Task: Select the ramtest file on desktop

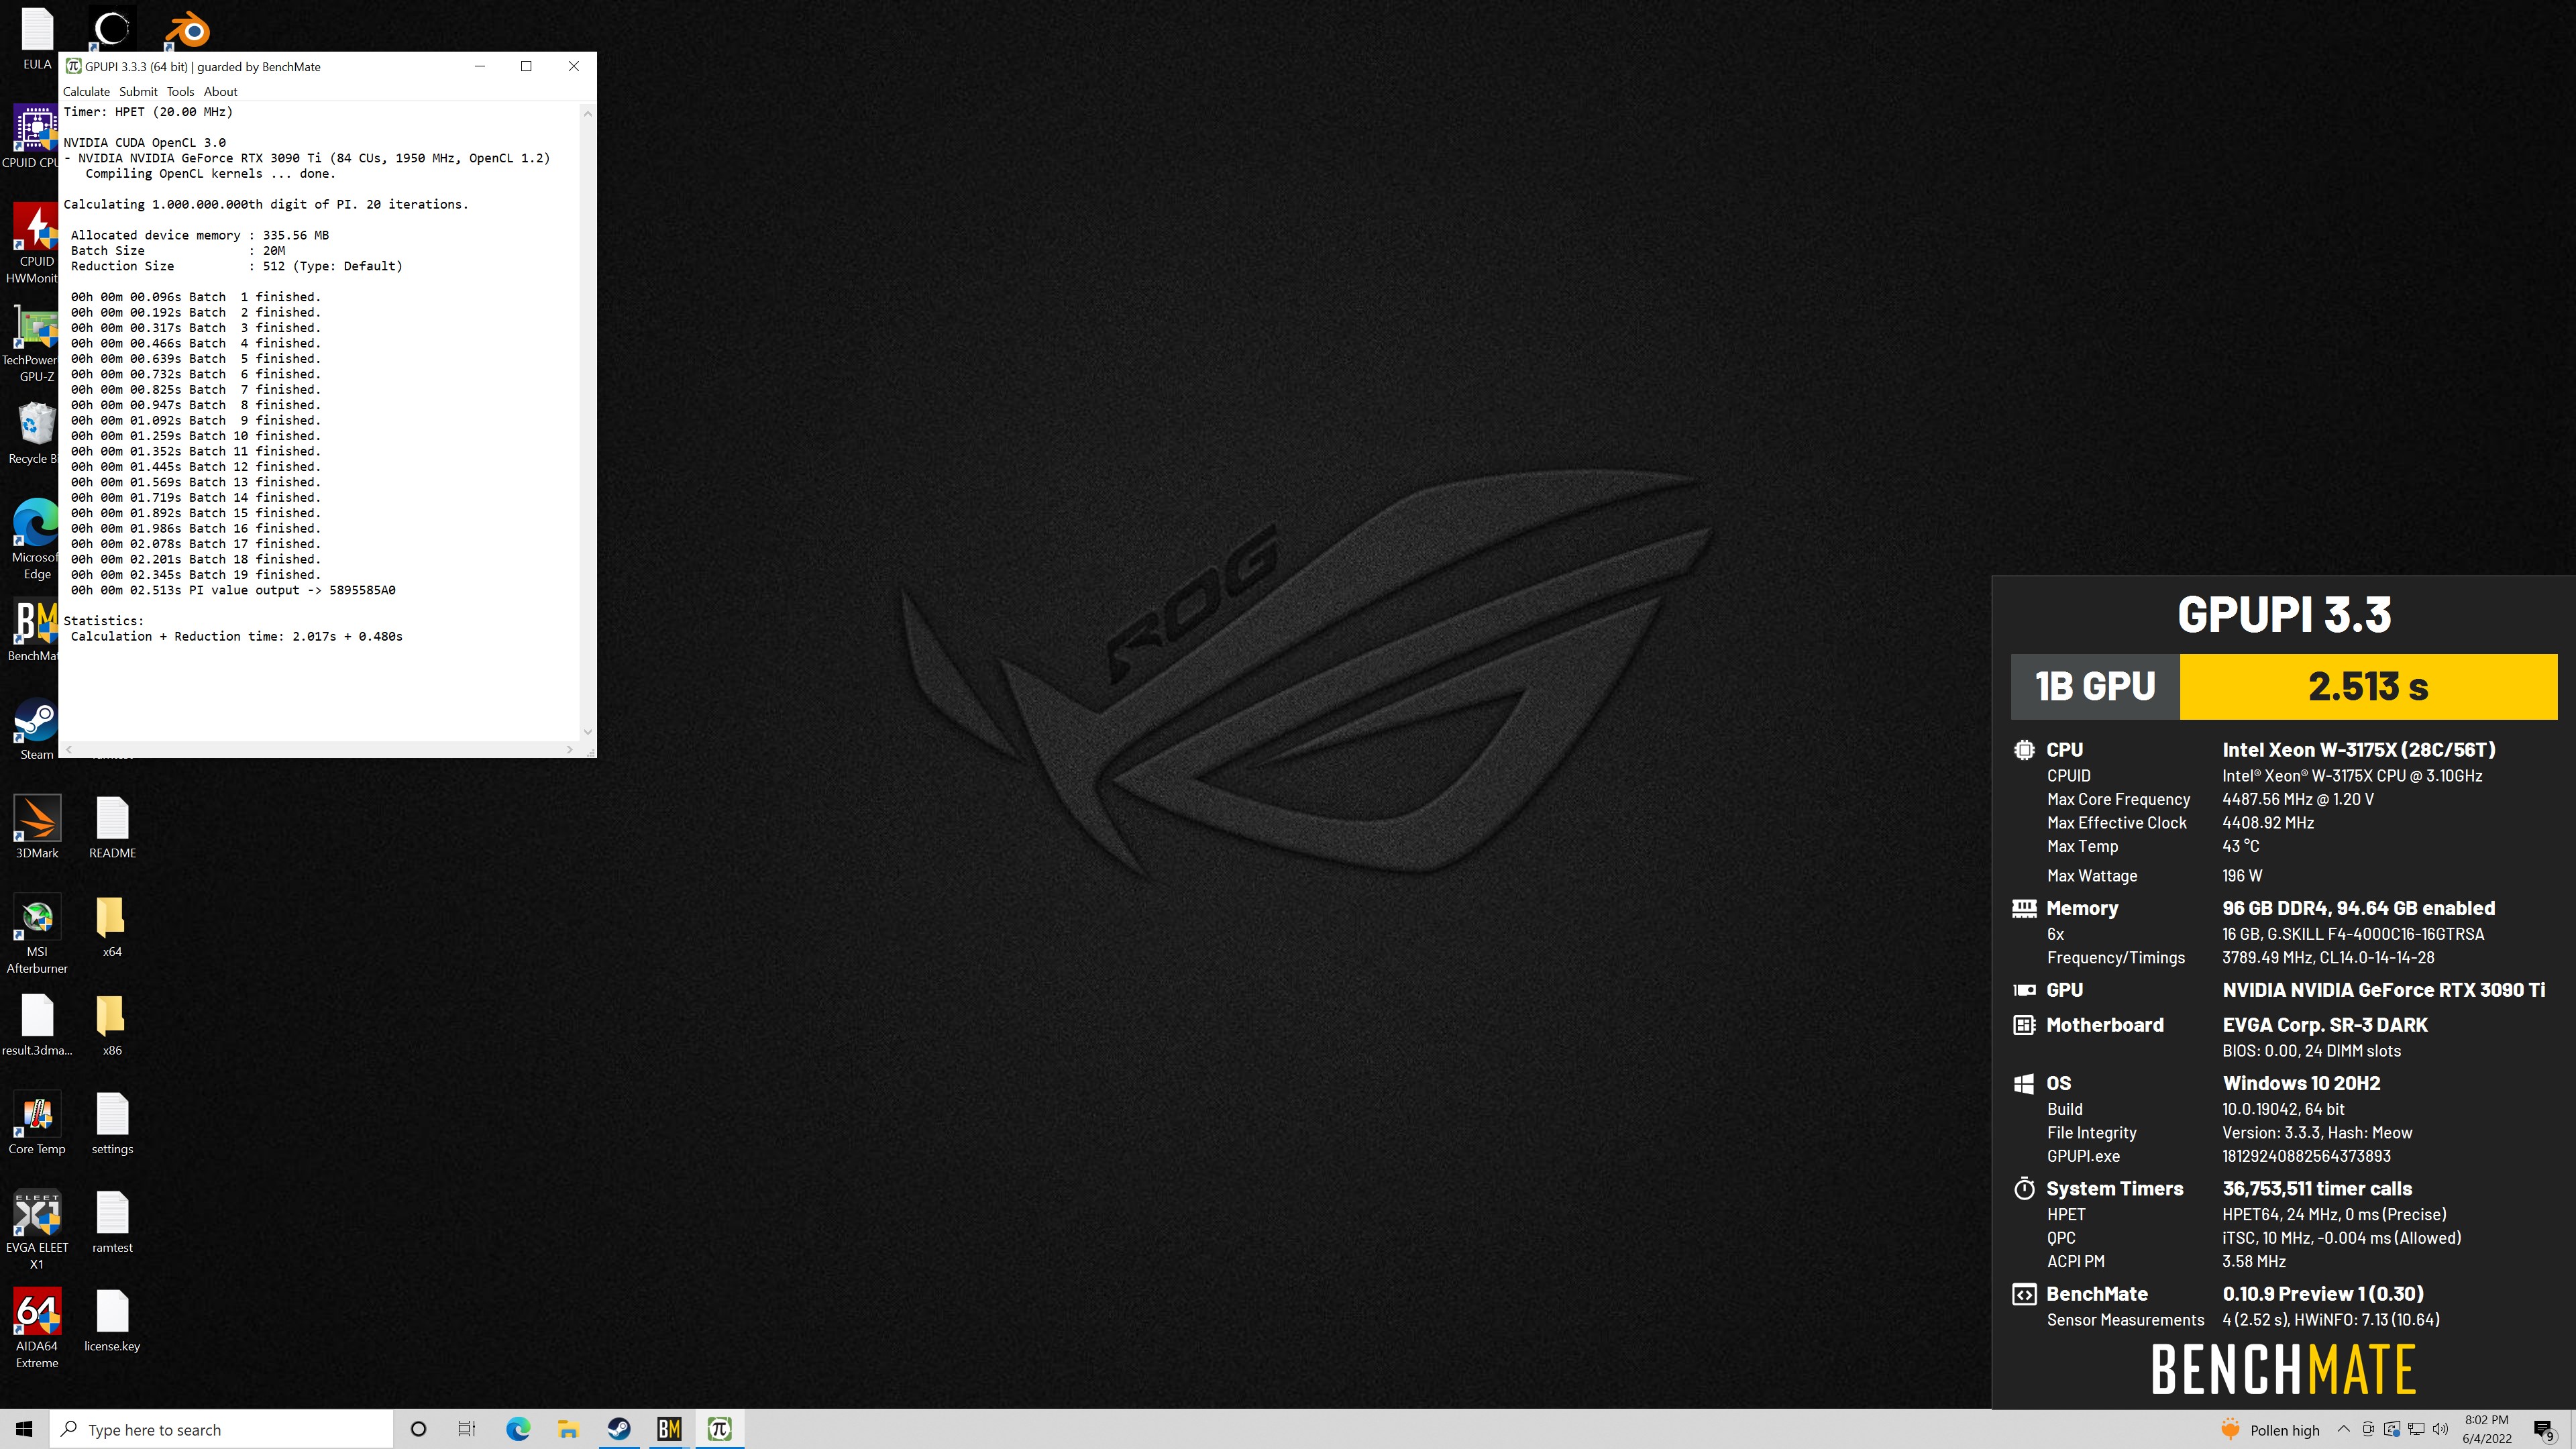Action: [112, 1221]
